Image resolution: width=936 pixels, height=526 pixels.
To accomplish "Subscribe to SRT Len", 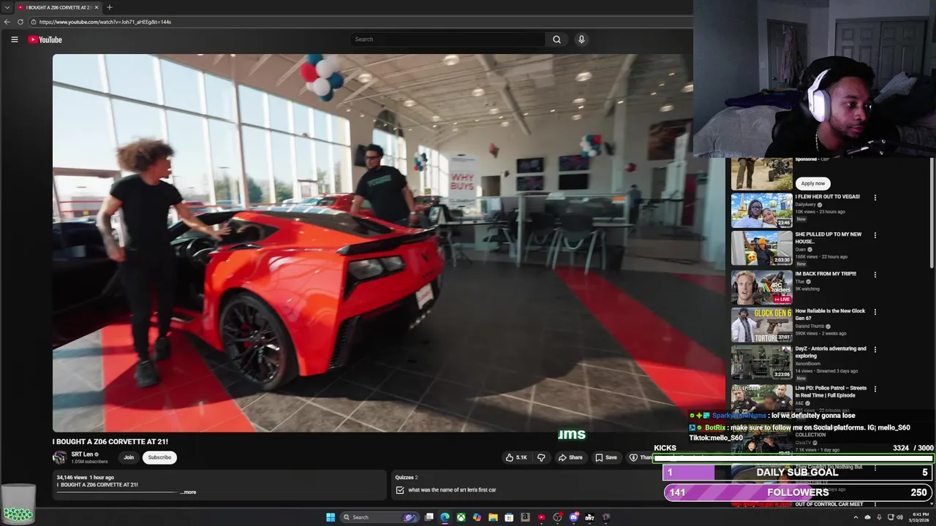I will pyautogui.click(x=159, y=457).
